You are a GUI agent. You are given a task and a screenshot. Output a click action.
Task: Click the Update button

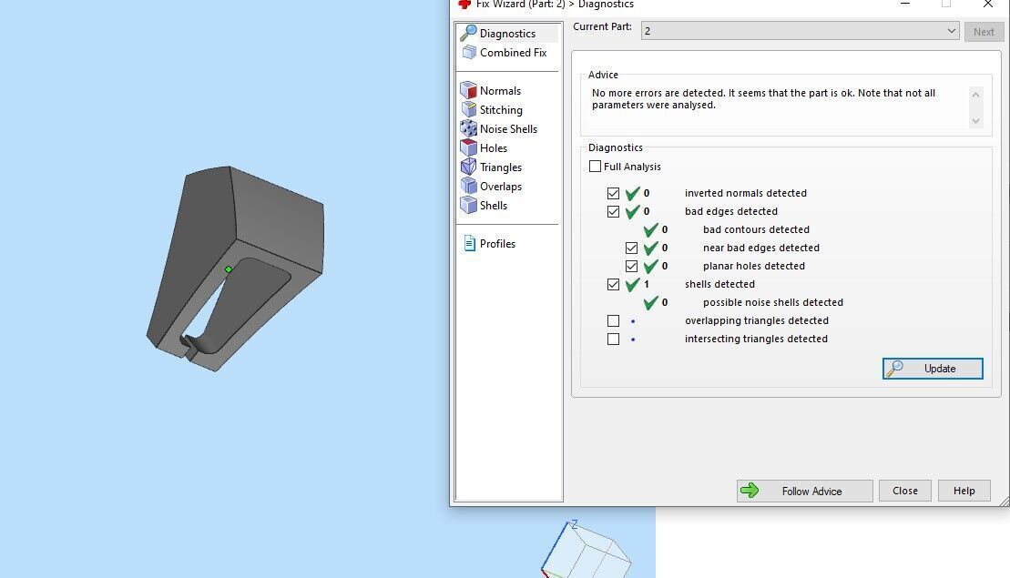point(933,368)
